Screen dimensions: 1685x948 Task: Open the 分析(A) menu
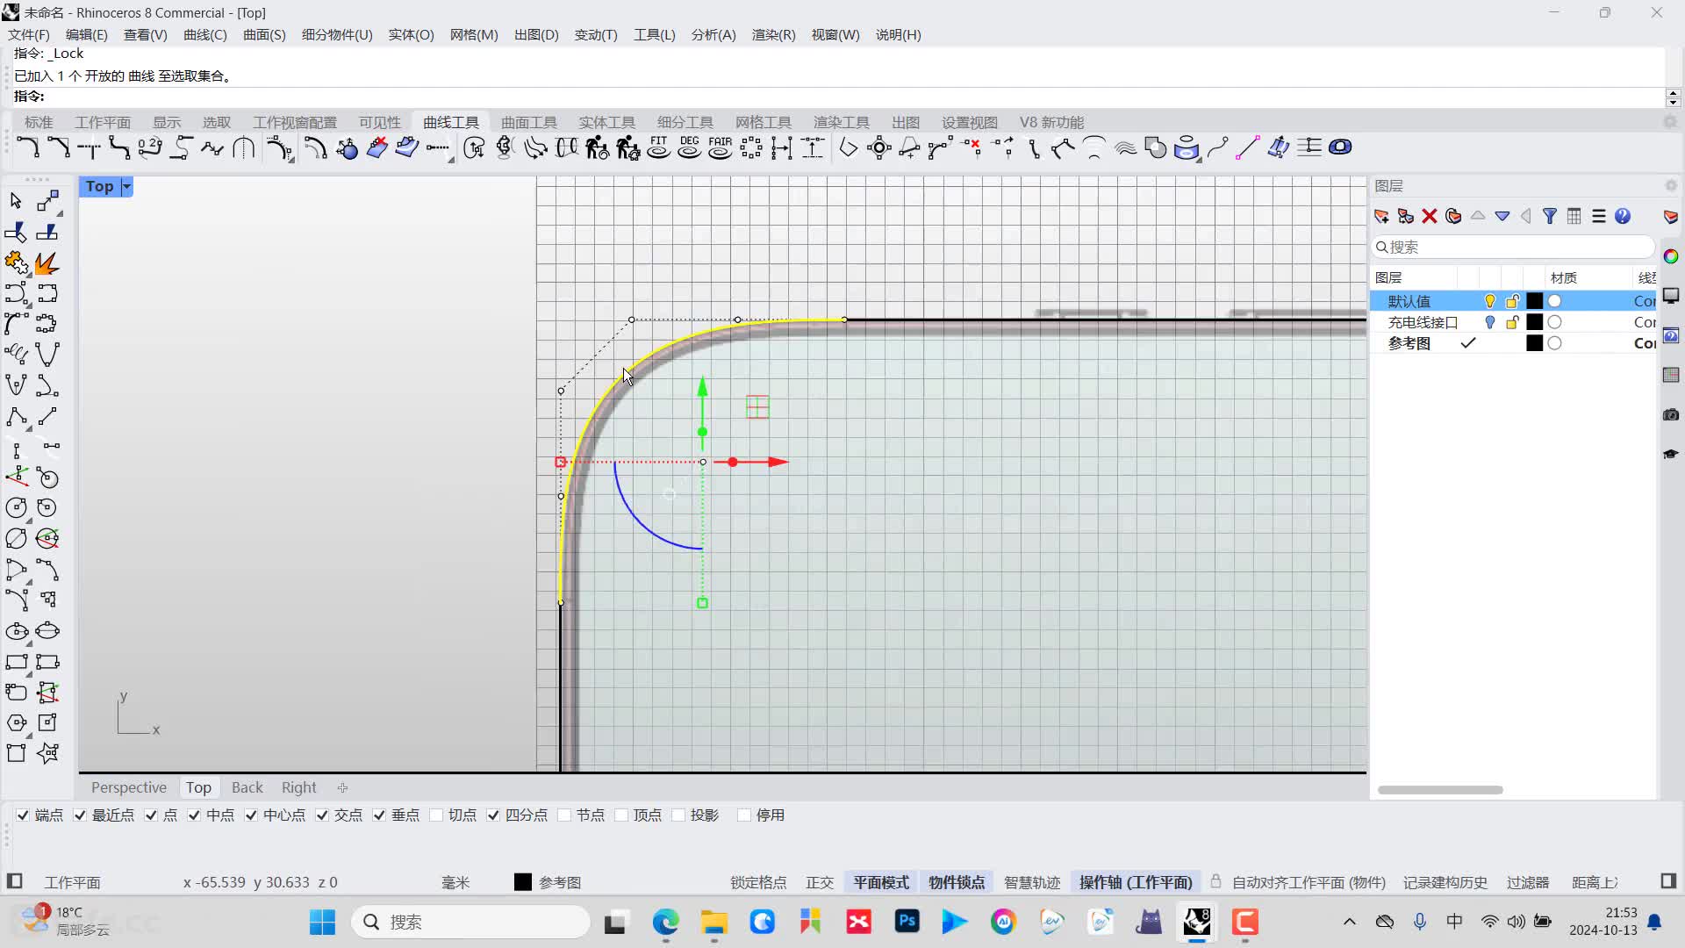pos(713,35)
